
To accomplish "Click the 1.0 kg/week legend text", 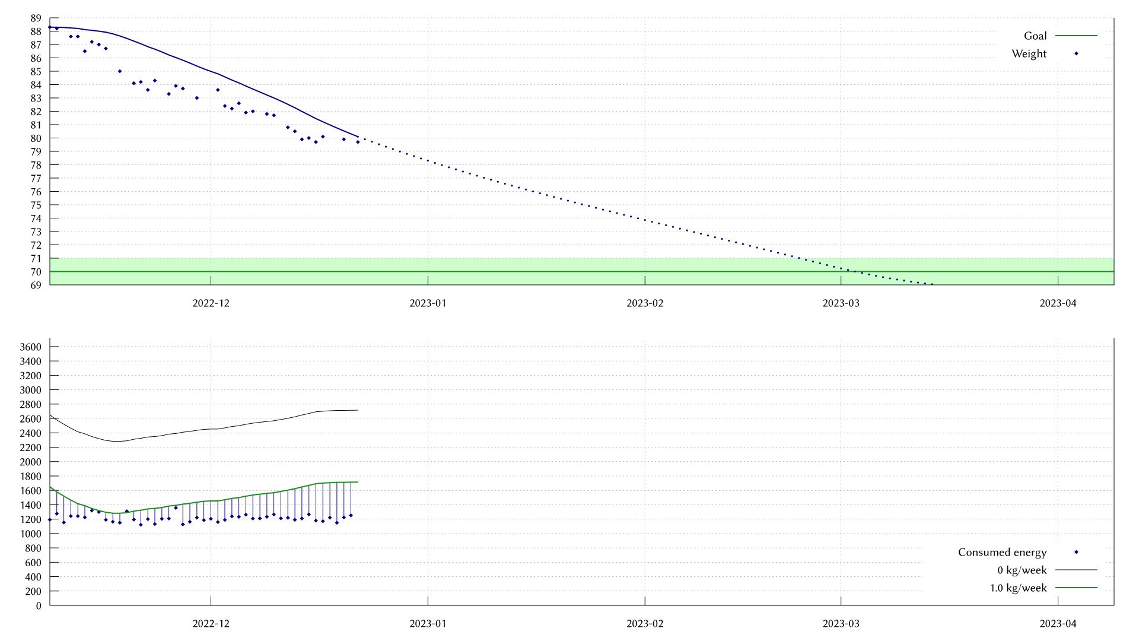I will click(x=1019, y=588).
